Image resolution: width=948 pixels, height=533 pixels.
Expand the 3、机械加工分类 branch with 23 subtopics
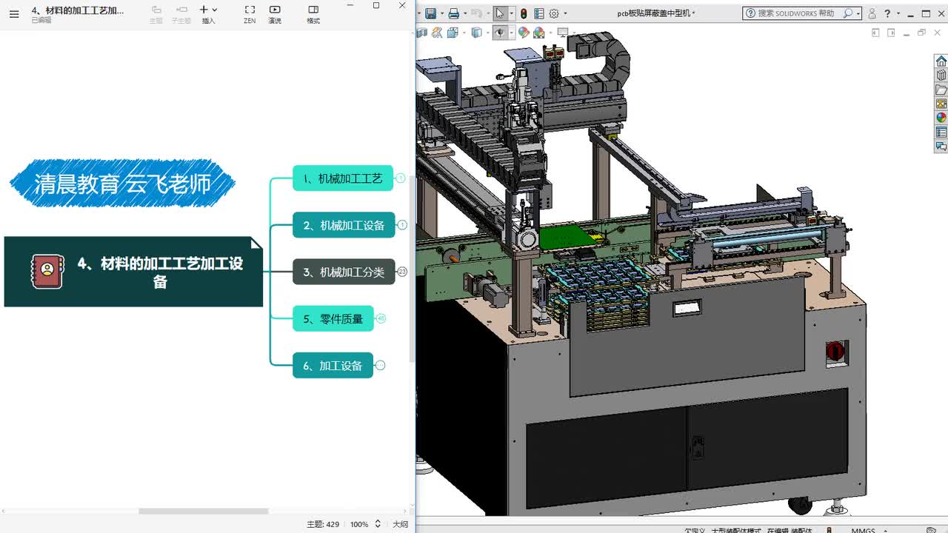[x=402, y=272]
